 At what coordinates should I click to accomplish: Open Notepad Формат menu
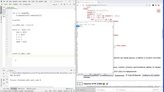(x=86, y=25)
